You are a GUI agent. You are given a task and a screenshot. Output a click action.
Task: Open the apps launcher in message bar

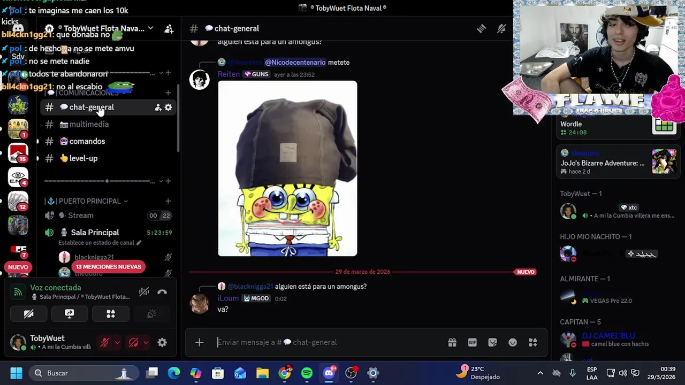[532, 343]
